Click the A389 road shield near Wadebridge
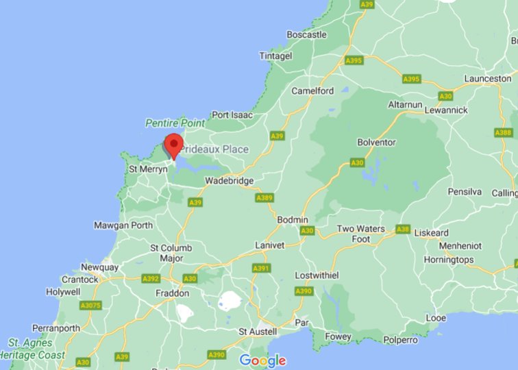The width and height of the screenshot is (518, 370). (x=264, y=198)
